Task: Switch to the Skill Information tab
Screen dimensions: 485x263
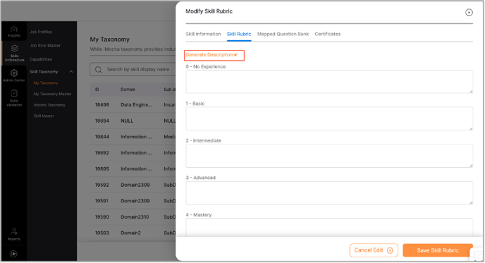Action: [x=203, y=34]
